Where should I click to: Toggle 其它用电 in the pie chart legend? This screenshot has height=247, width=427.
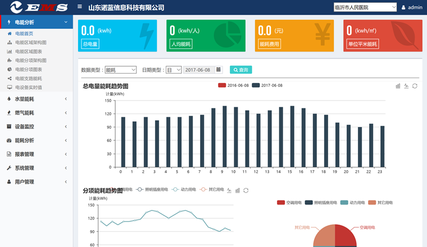380,203
